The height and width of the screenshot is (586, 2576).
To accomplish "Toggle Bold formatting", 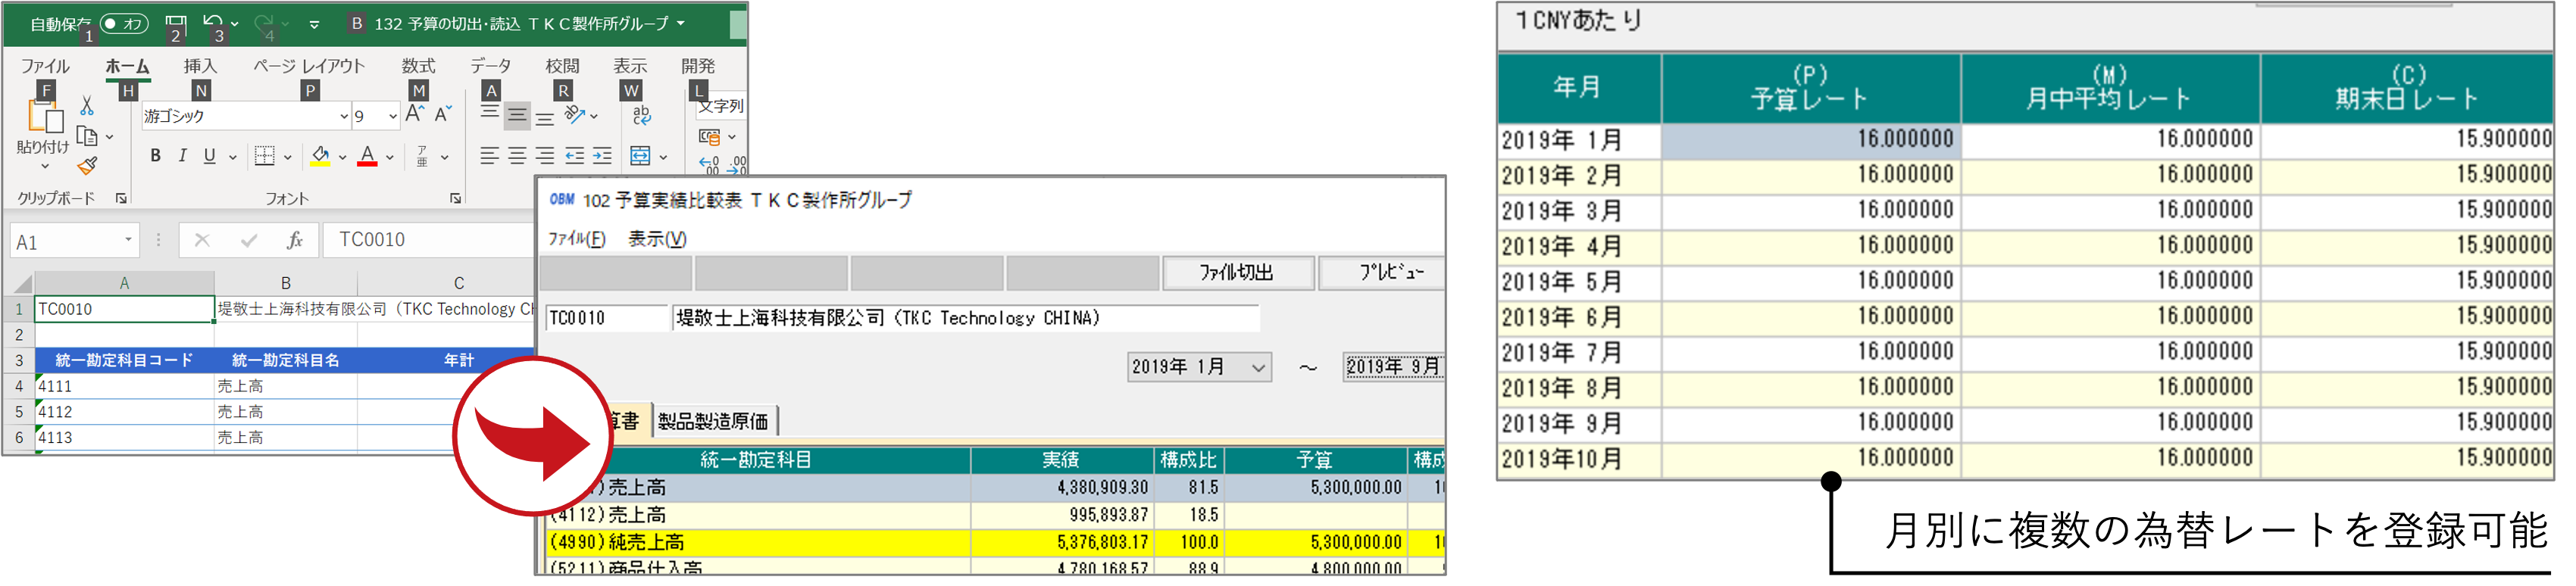I will point(155,156).
